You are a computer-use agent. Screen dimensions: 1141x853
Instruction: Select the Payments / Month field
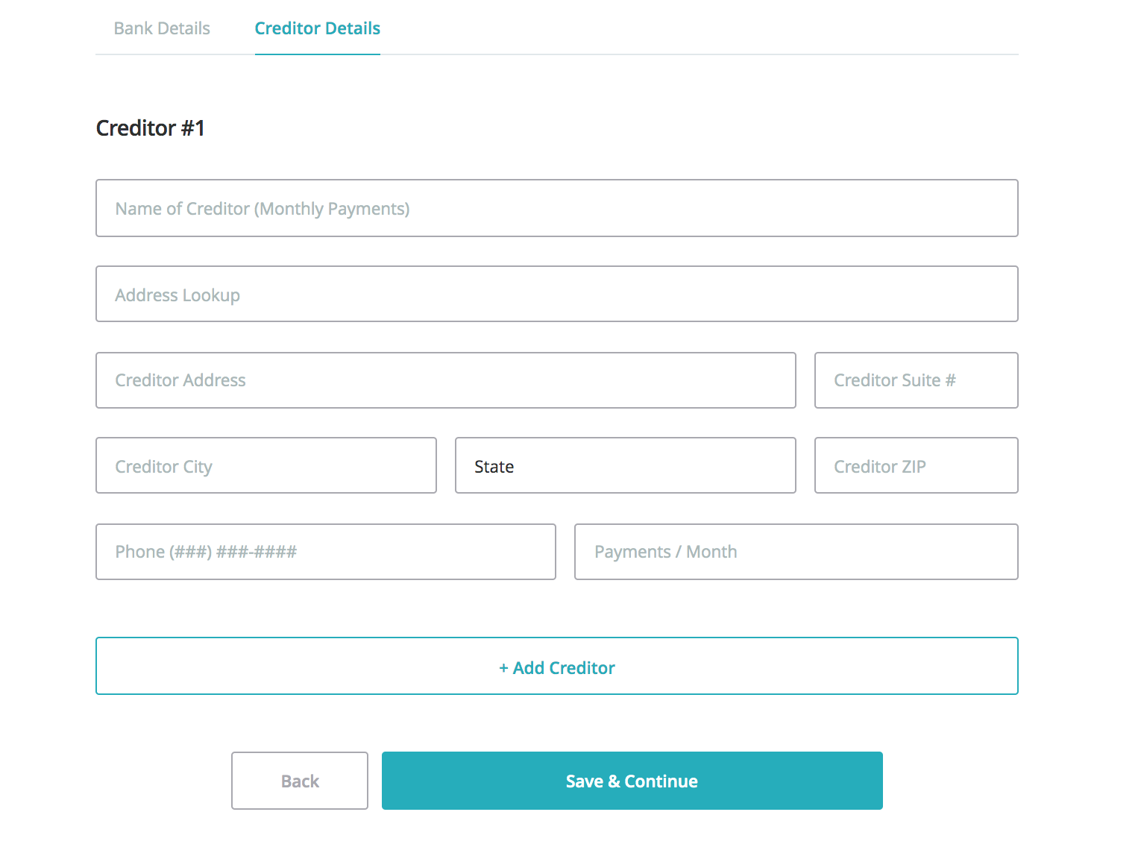pyautogui.click(x=796, y=552)
